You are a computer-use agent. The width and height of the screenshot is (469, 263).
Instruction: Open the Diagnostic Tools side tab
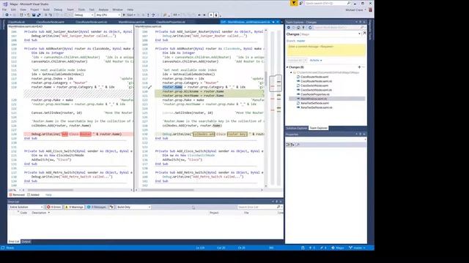point(370,30)
